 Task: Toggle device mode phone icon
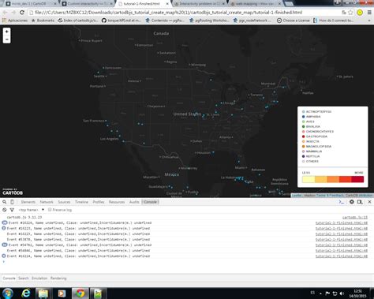[12, 202]
